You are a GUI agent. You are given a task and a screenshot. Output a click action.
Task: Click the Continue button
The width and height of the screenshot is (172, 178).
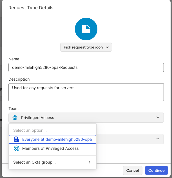point(156,170)
